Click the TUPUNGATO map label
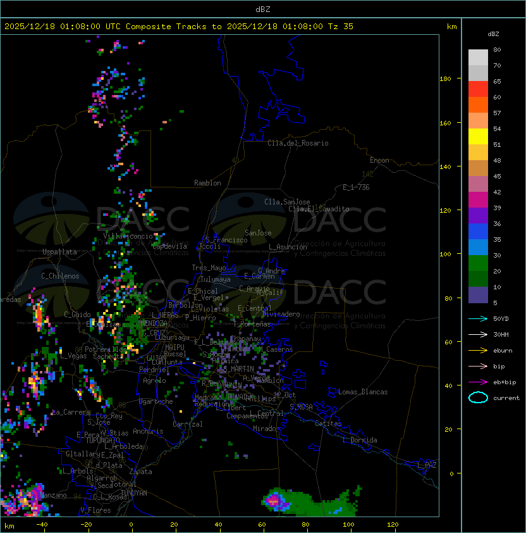526x533 pixels. 102,440
